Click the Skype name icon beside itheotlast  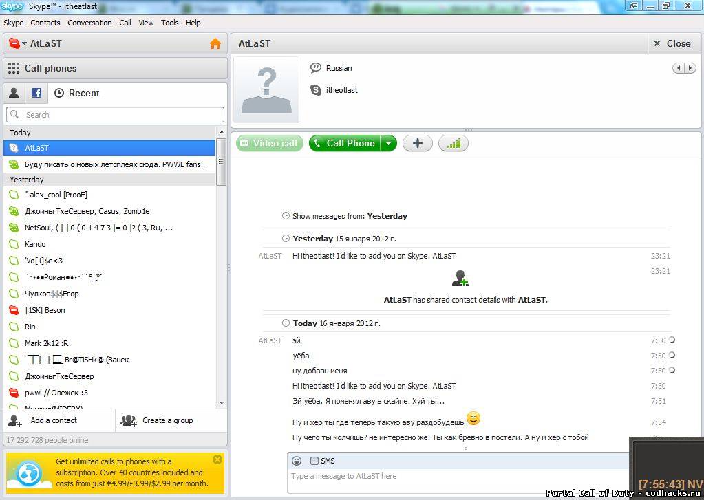[316, 90]
